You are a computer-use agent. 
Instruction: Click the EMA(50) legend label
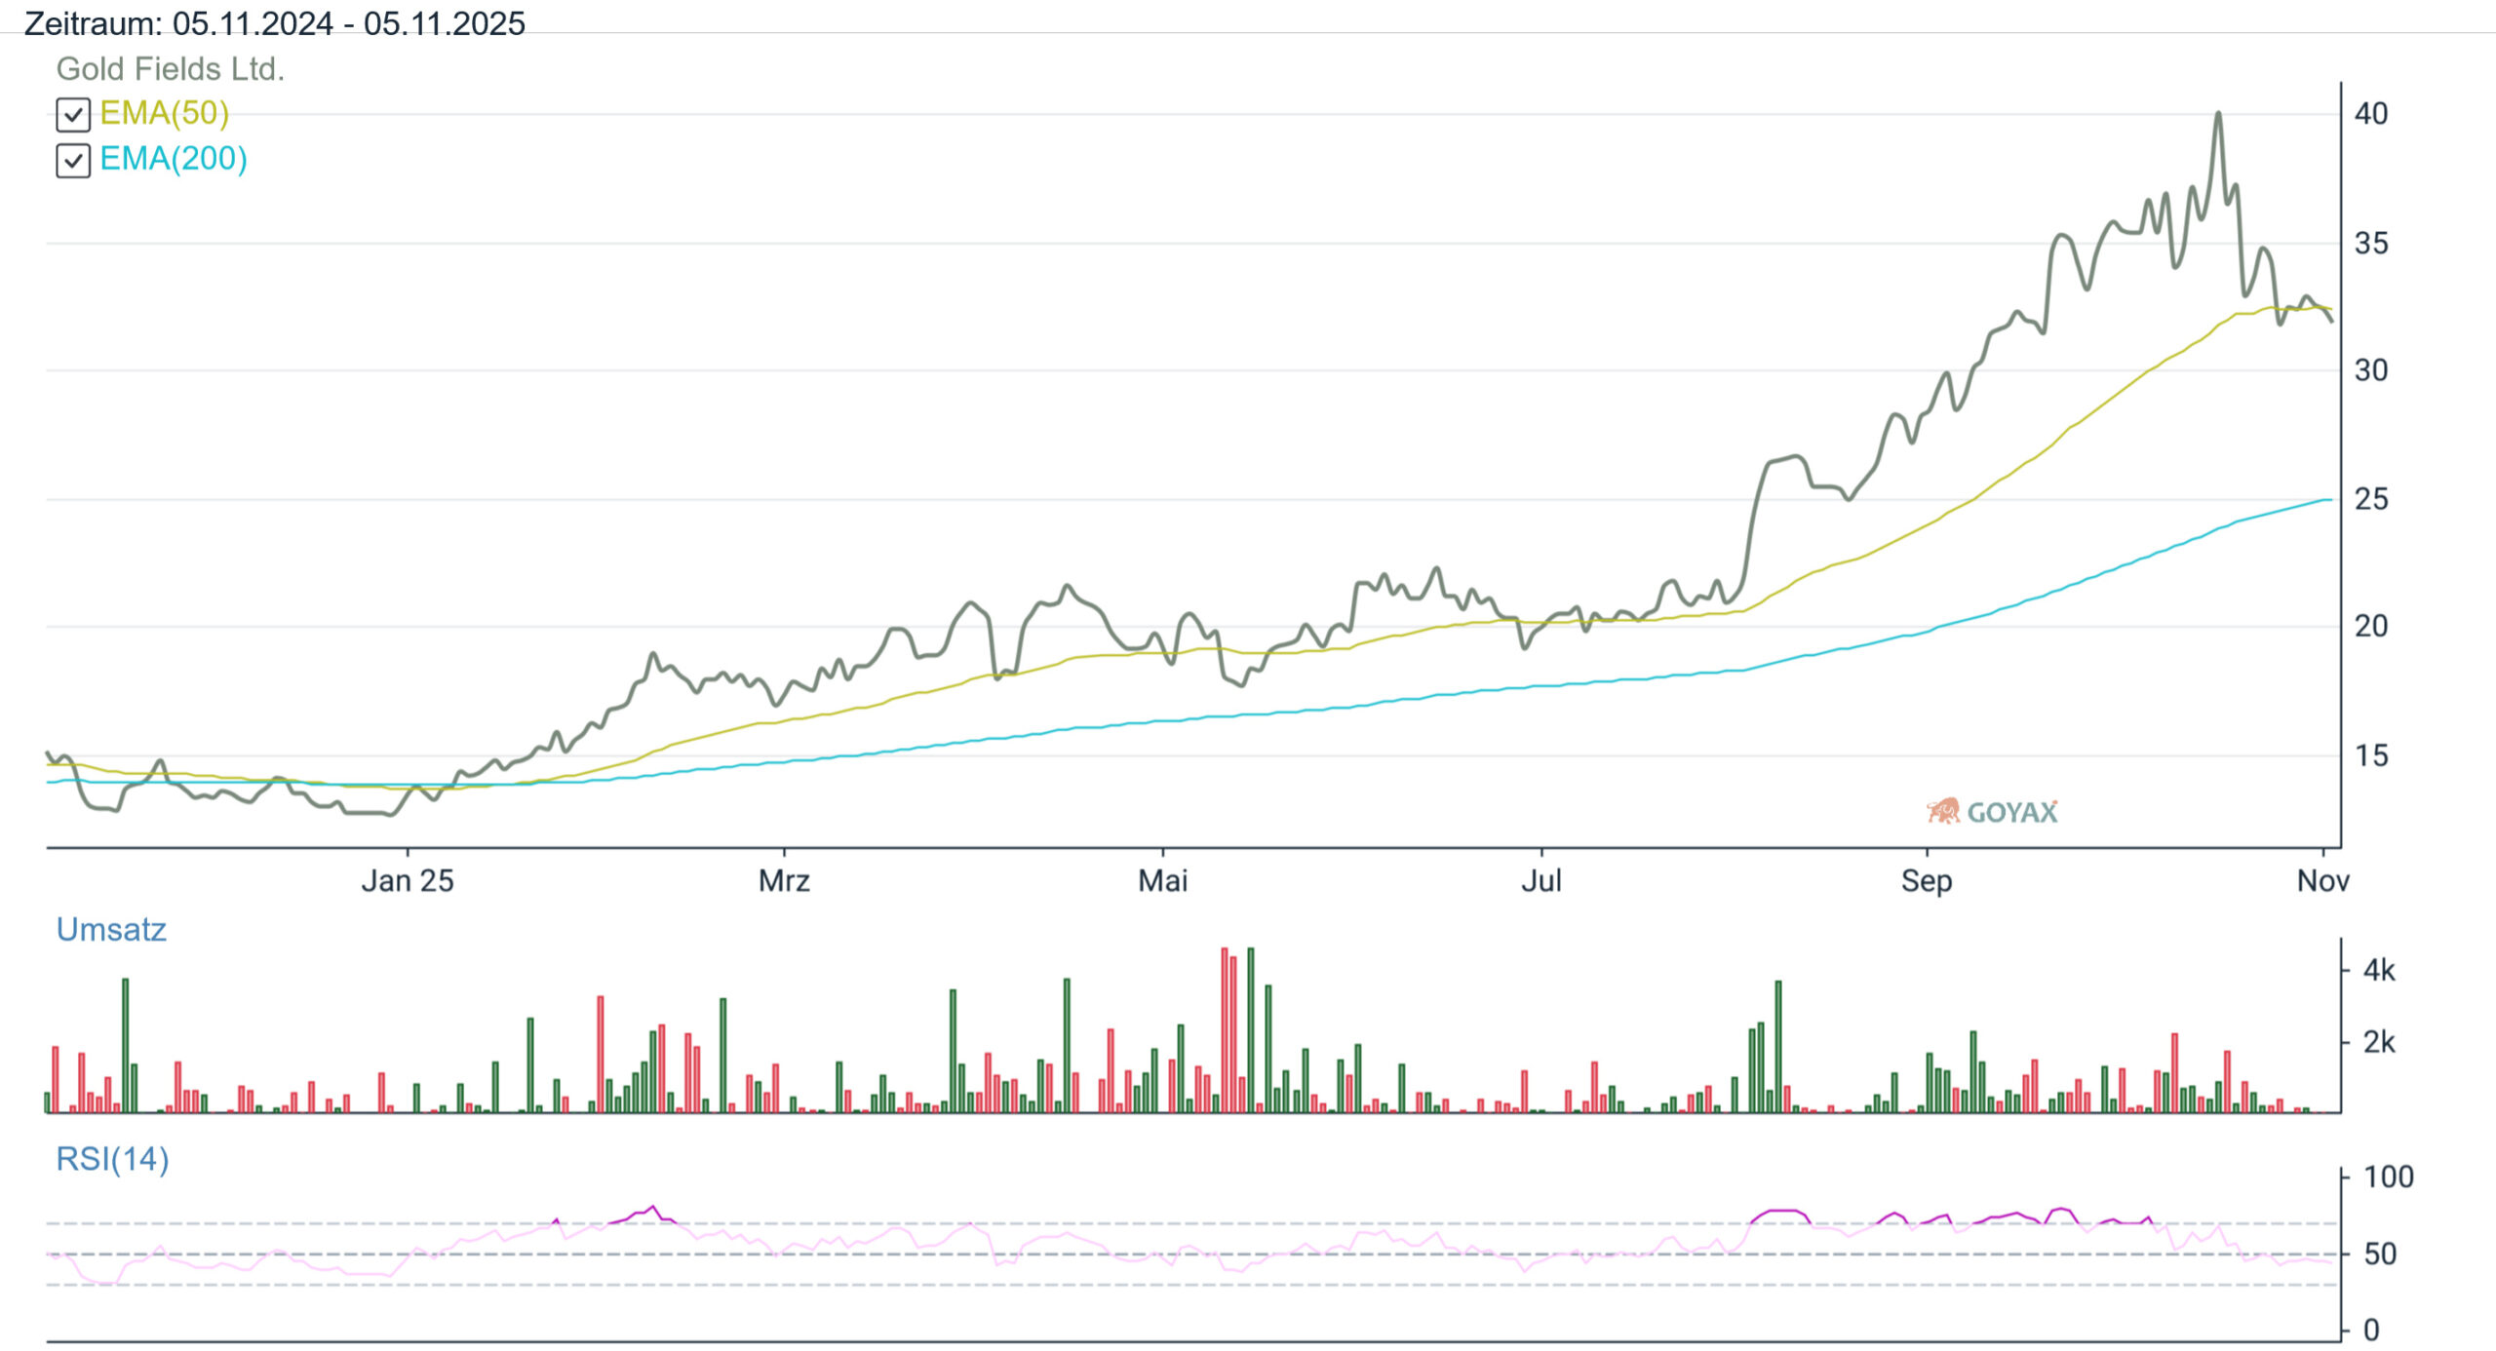point(164,113)
